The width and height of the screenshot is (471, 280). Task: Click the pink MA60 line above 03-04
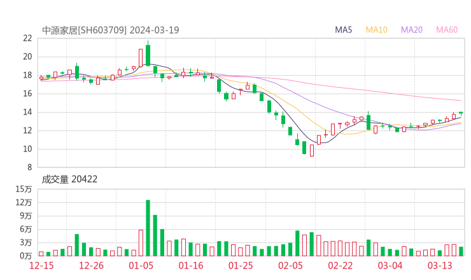pos(390,93)
